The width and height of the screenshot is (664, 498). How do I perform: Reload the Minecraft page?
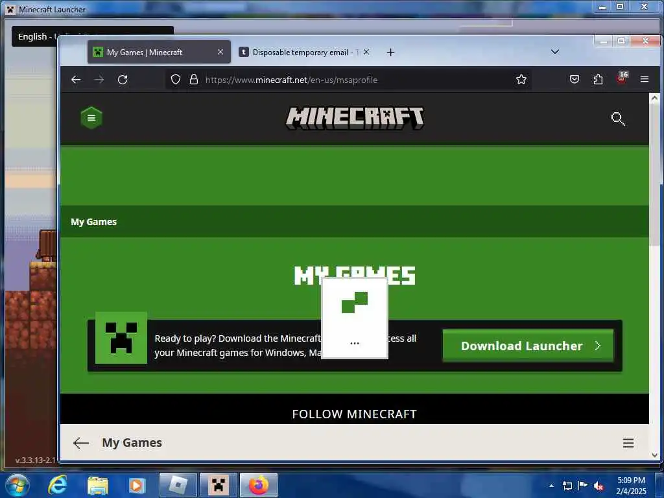pyautogui.click(x=123, y=80)
